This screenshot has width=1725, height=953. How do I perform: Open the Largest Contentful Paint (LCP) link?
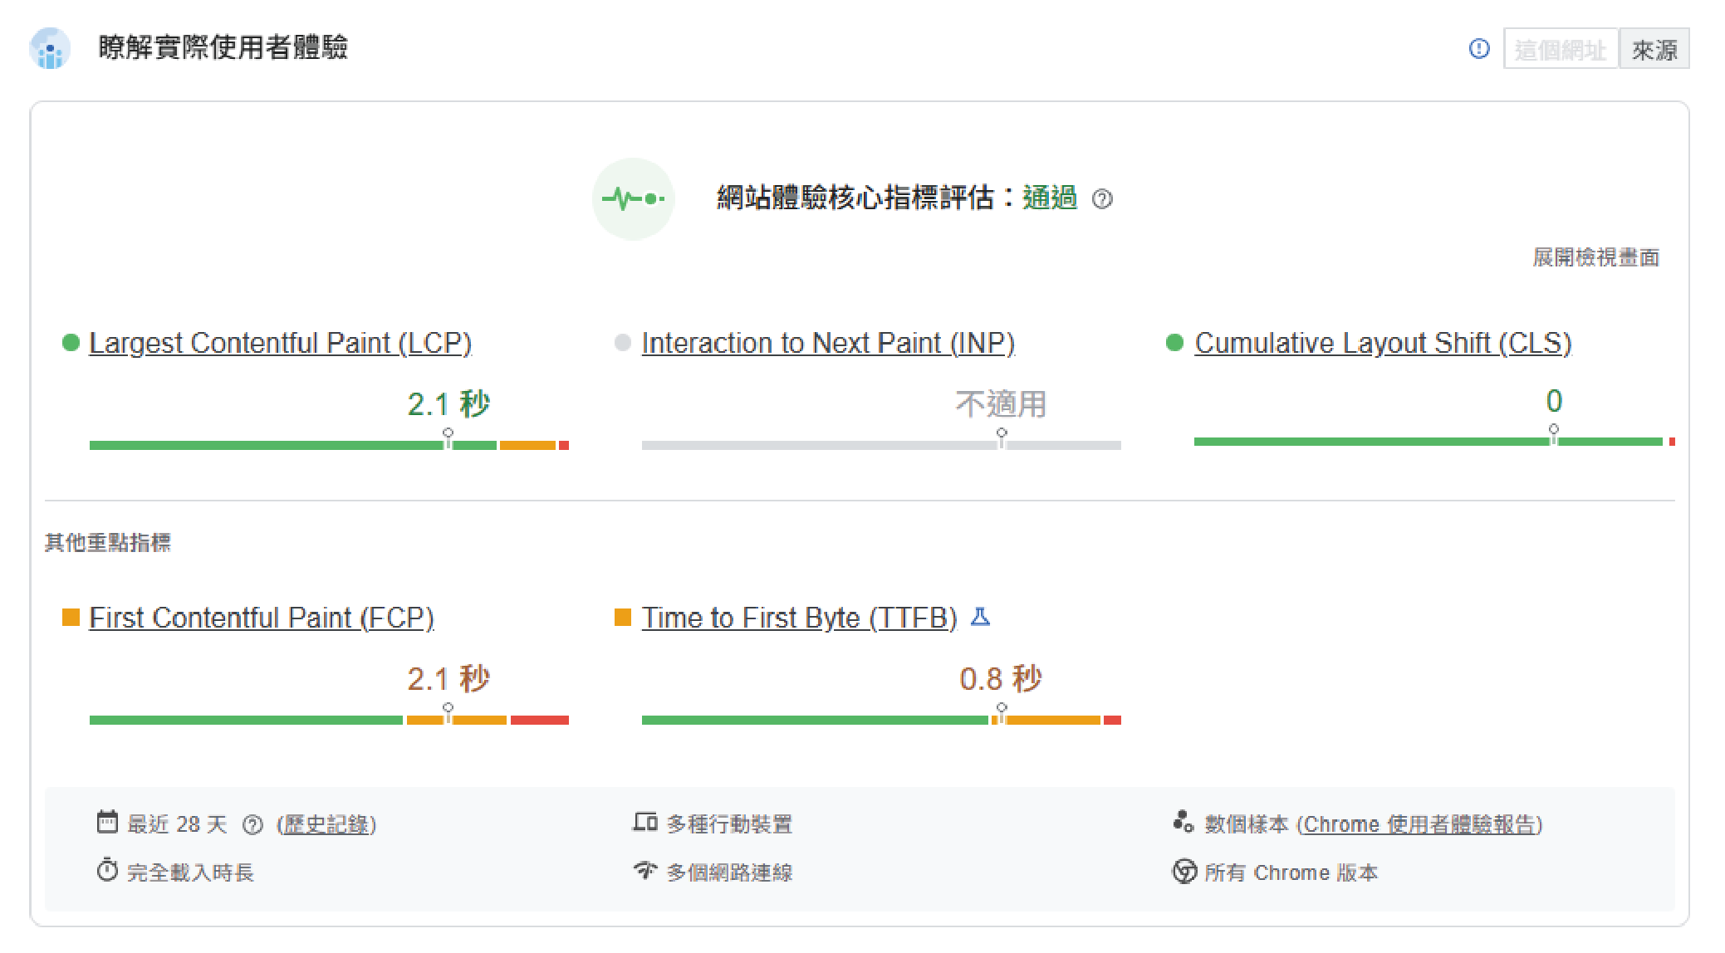280,343
